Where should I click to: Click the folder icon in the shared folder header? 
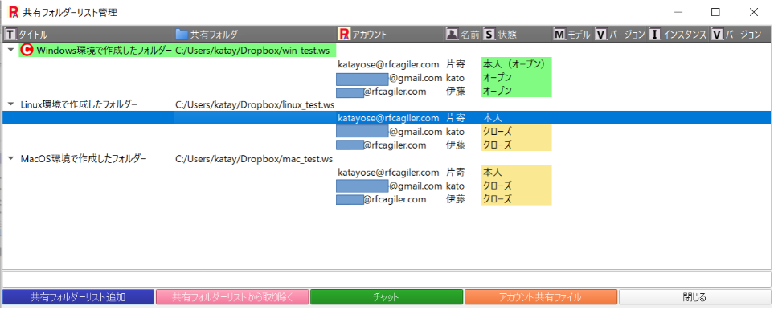click(x=182, y=35)
